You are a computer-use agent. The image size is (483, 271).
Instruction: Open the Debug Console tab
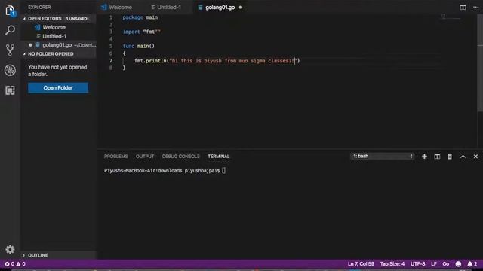coord(181,157)
